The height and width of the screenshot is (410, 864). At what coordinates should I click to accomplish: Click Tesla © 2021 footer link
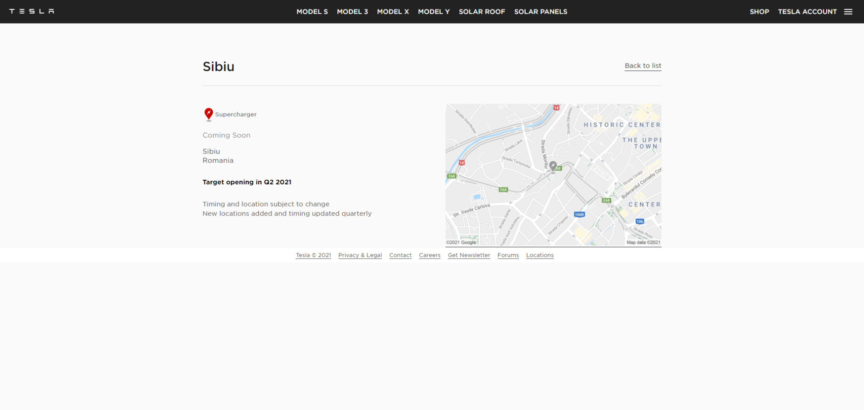pyautogui.click(x=313, y=255)
